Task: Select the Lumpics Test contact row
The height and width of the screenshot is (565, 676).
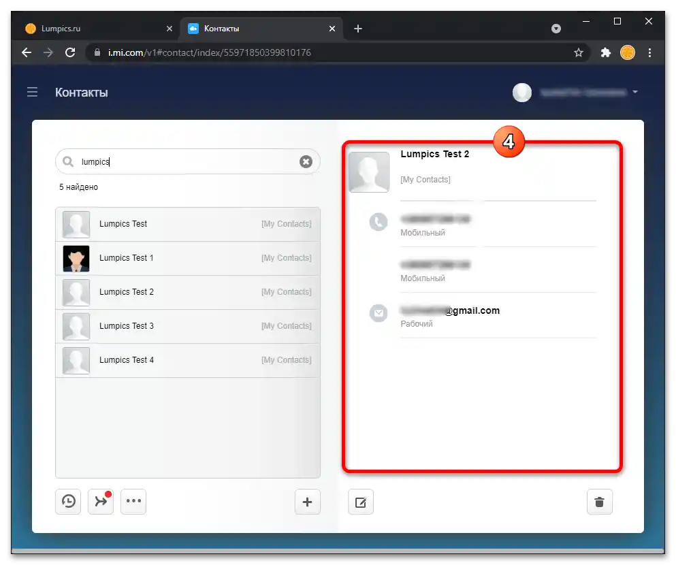Action: point(188,224)
